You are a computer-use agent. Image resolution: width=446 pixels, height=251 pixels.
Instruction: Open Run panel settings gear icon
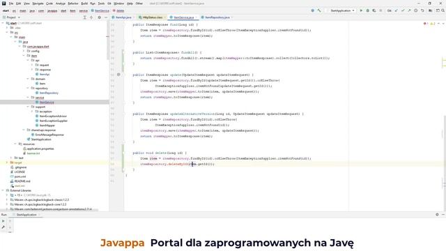tap(437, 215)
